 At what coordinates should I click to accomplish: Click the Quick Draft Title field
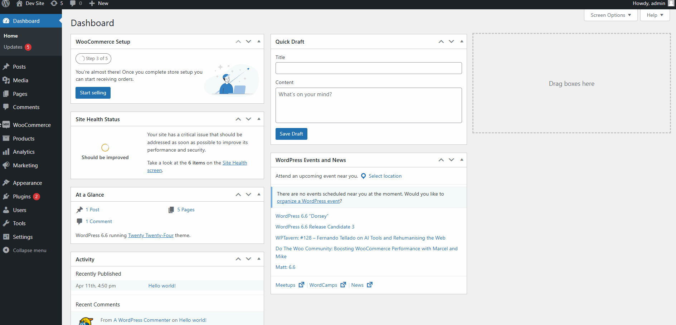368,68
